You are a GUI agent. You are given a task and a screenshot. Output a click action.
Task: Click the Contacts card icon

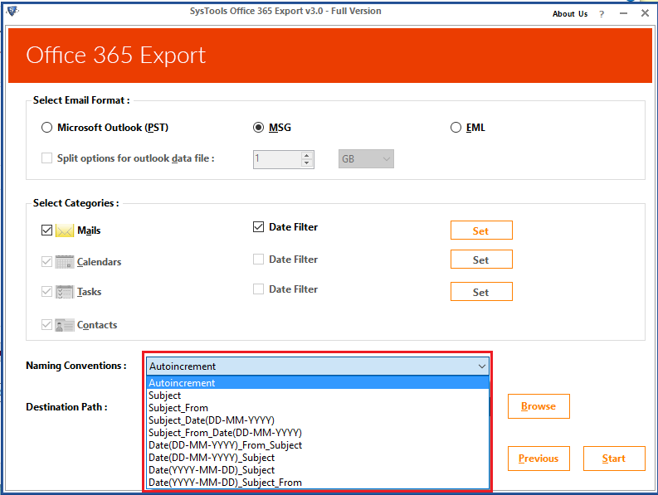[65, 325]
